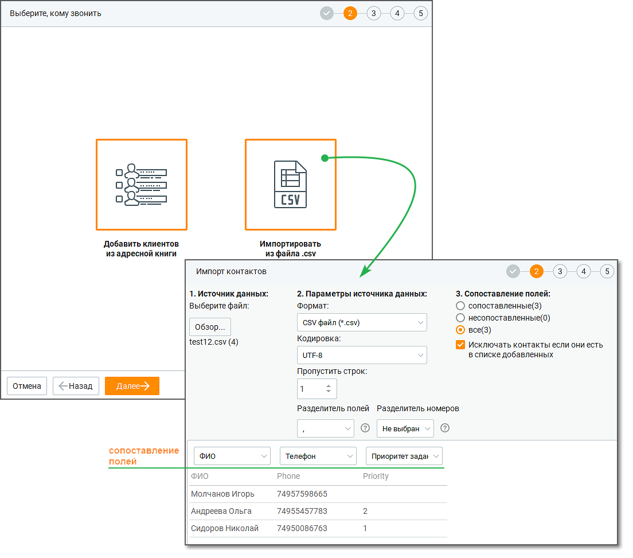The width and height of the screenshot is (633, 558).
Task: Open the Телефон field mapping dropdown
Action: [x=318, y=456]
